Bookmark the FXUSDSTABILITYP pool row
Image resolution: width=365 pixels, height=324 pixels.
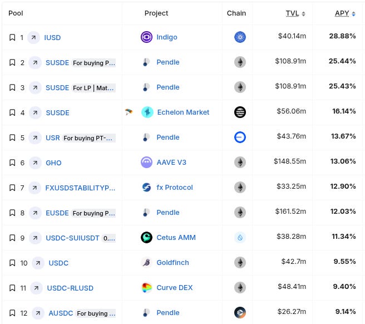(x=12, y=188)
